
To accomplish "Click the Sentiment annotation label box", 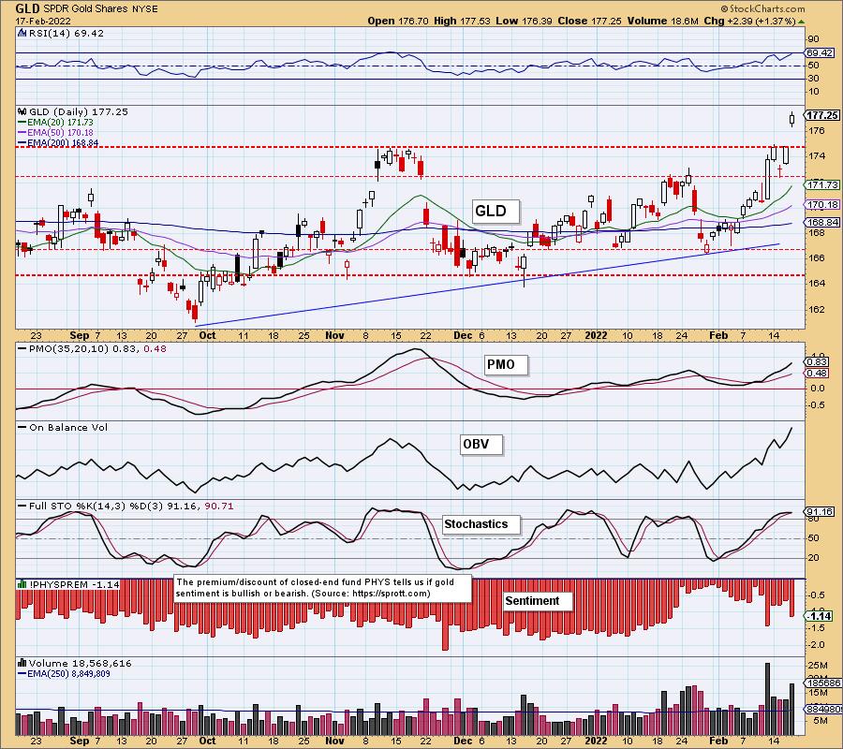I will [x=537, y=601].
